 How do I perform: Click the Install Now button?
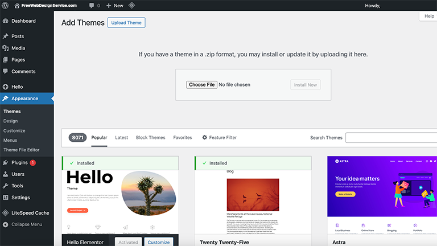pyautogui.click(x=306, y=85)
